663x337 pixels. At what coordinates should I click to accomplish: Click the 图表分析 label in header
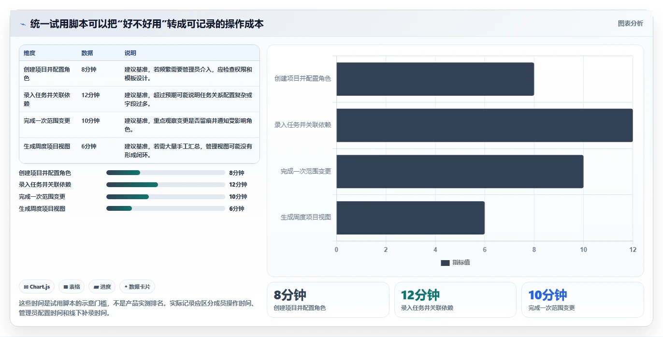630,23
